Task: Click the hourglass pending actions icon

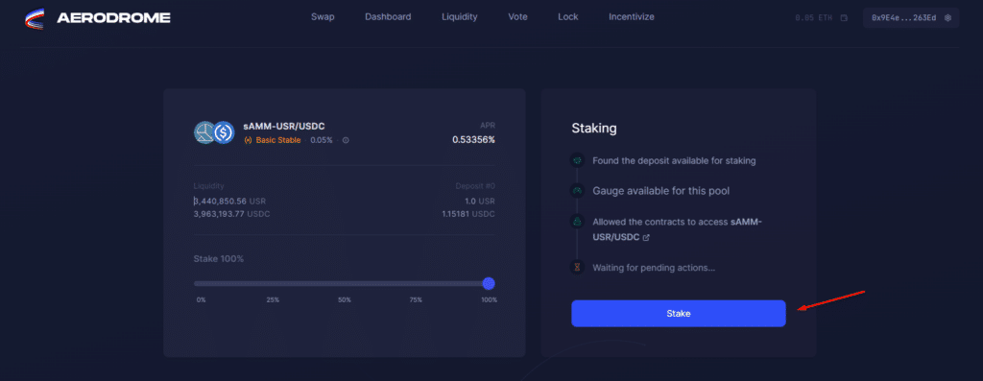Action: tap(577, 268)
